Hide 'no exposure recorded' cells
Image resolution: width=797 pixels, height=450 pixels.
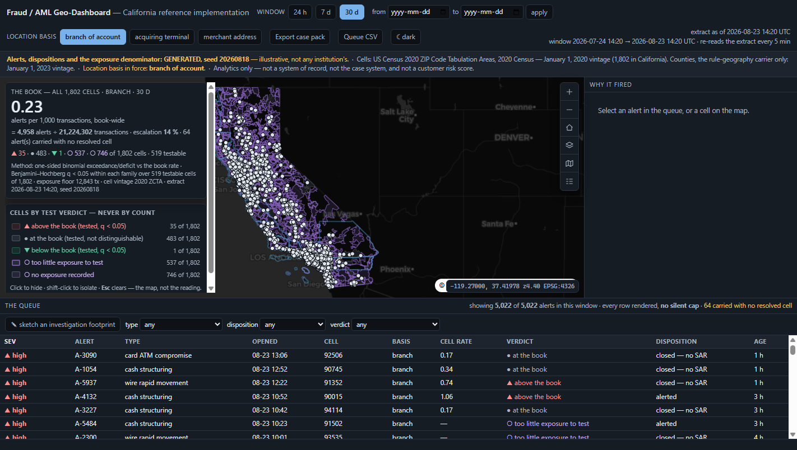[105, 275]
